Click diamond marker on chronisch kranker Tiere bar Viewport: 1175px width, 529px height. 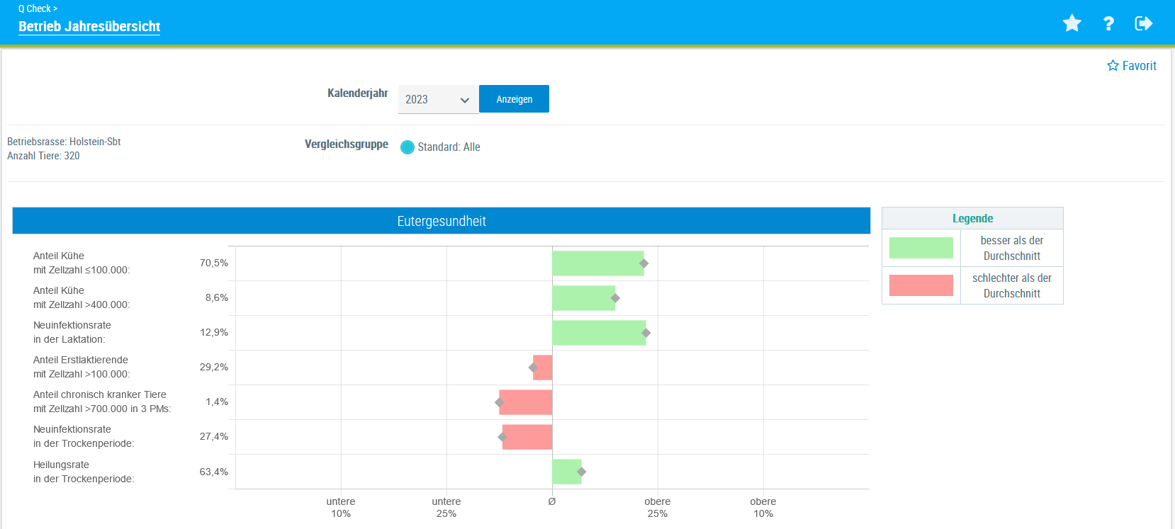499,402
